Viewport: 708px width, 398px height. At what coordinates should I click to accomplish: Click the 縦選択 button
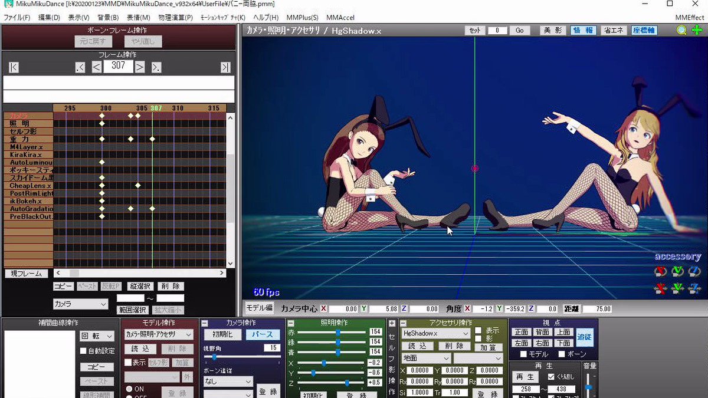pos(140,287)
